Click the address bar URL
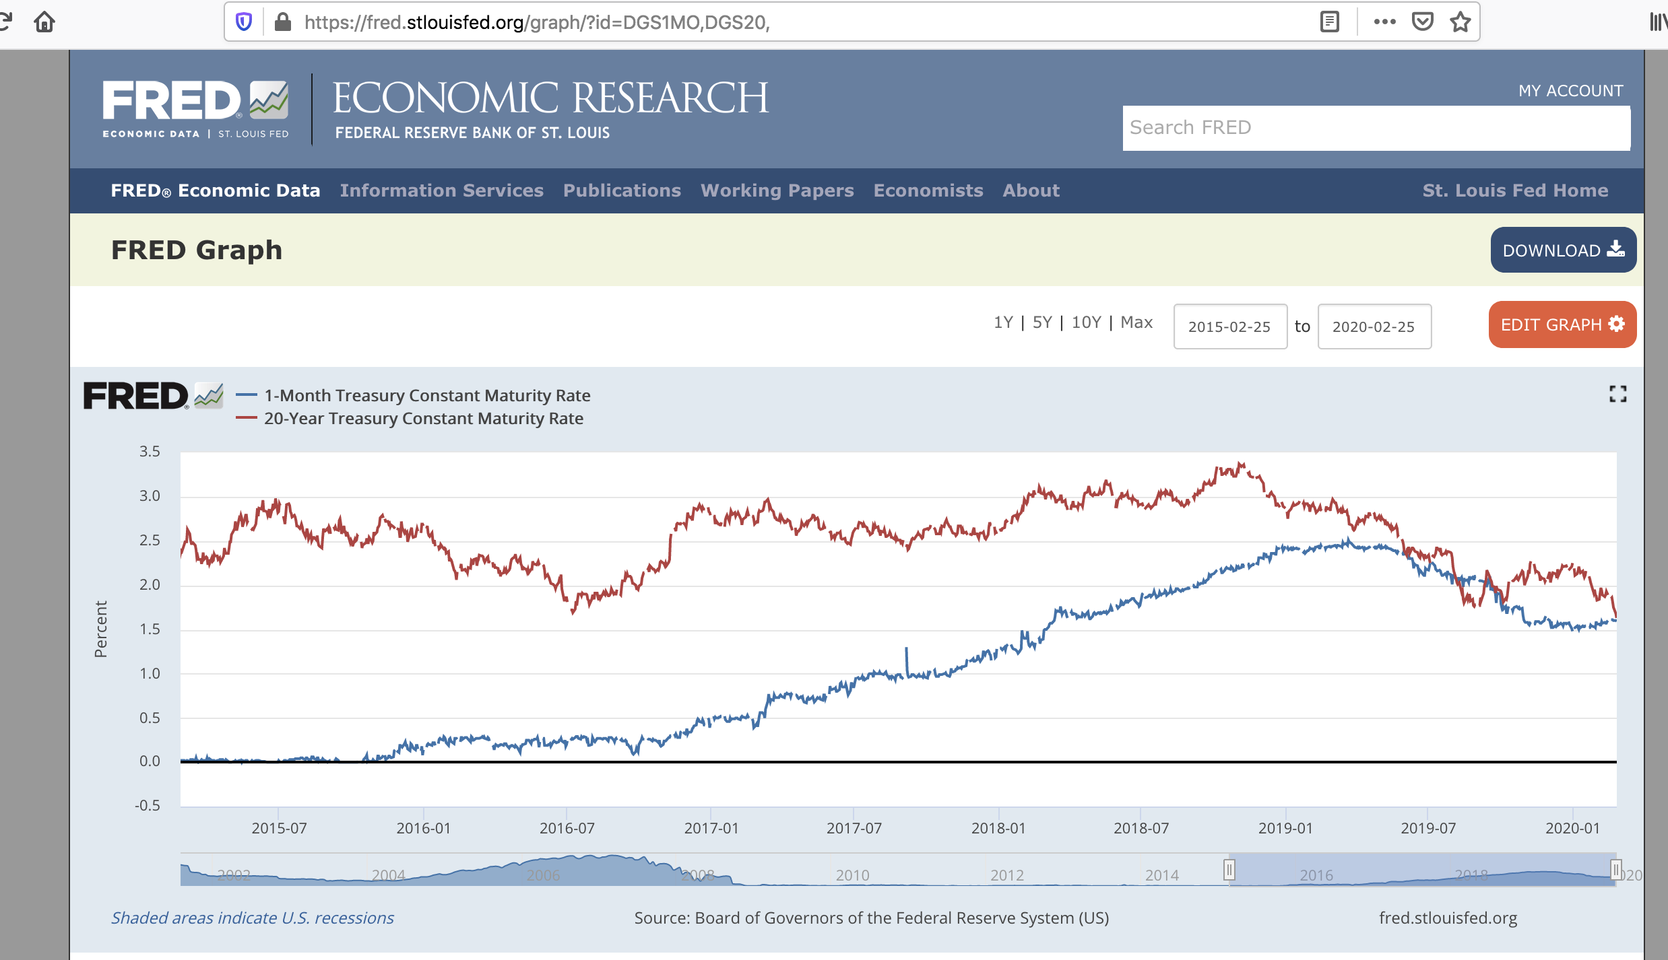This screenshot has height=960, width=1668. click(x=537, y=22)
